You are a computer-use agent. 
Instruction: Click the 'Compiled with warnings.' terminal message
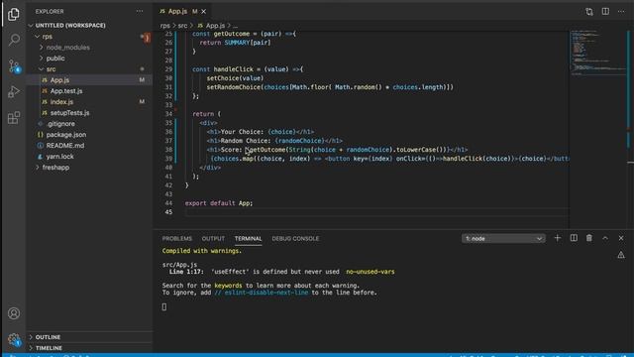click(x=202, y=251)
